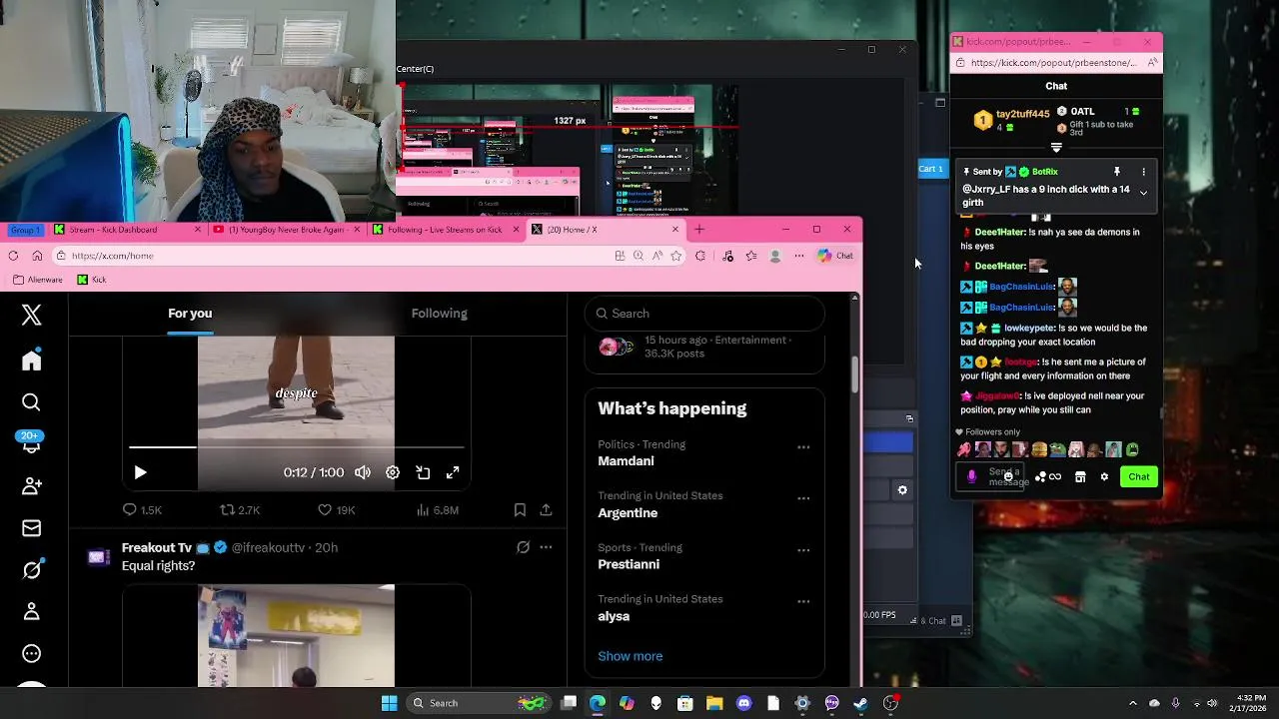Select the For you timeline tab

tap(190, 314)
